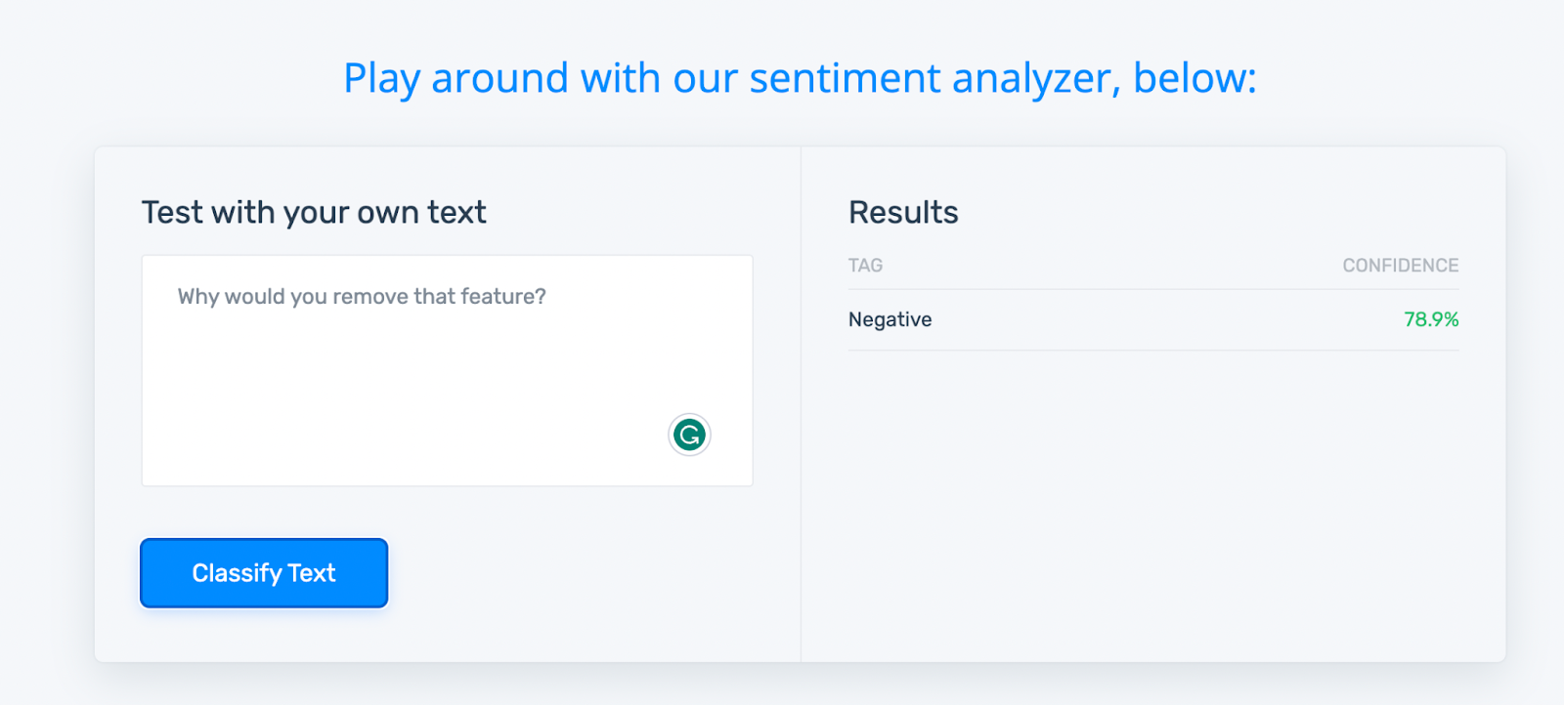Click the Results heading
Screen dimensions: 1564x705
tap(903, 212)
